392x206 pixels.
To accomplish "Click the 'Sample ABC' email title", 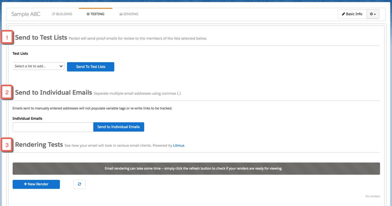I will coord(26,14).
